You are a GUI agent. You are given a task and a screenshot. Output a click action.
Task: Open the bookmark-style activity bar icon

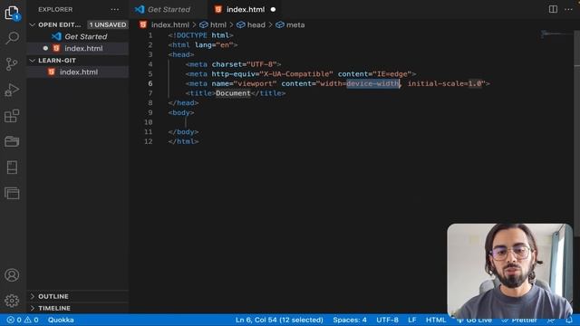tap(12, 168)
